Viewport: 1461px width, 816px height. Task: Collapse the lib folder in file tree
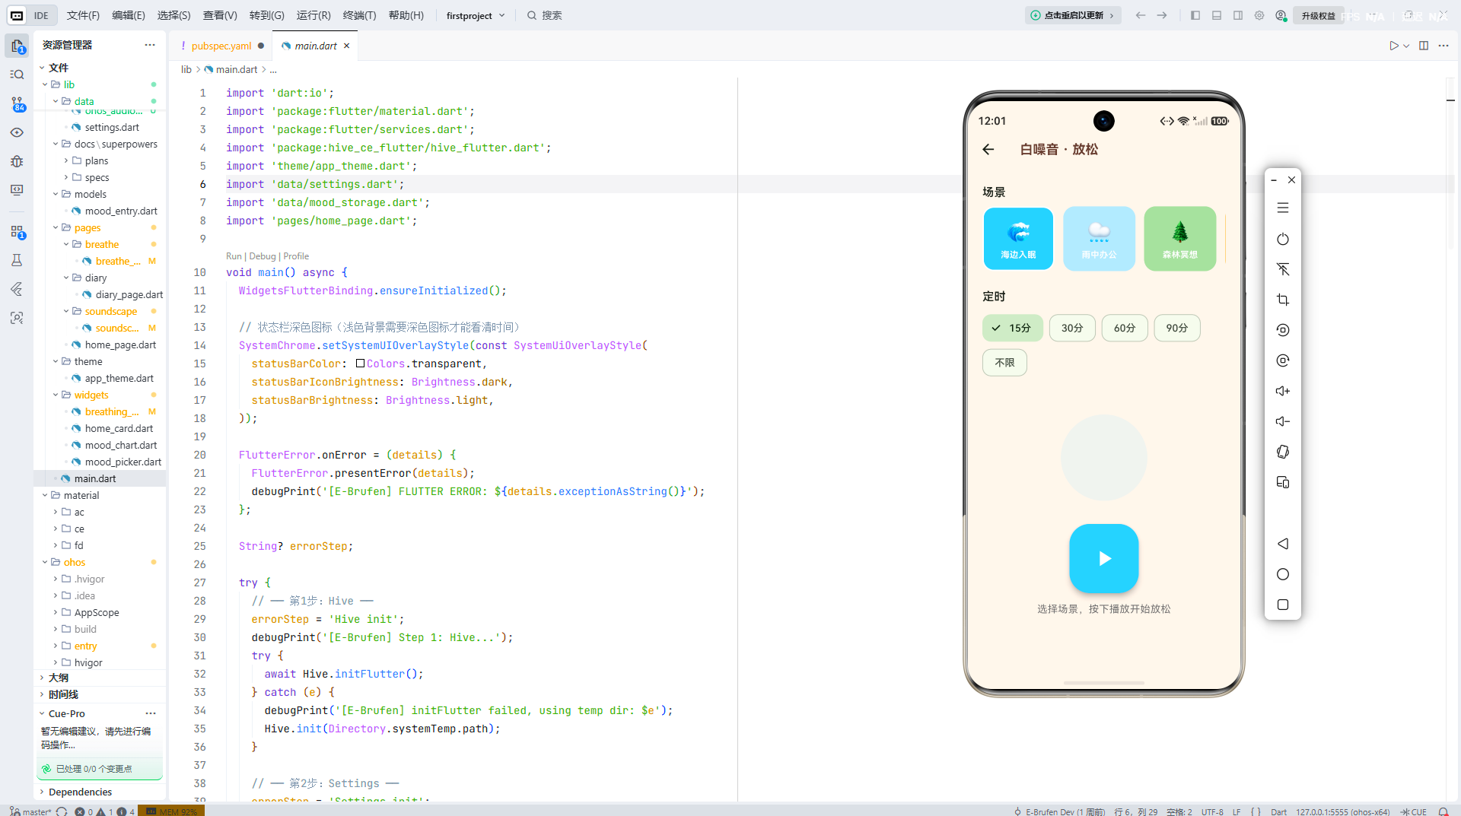click(x=45, y=84)
